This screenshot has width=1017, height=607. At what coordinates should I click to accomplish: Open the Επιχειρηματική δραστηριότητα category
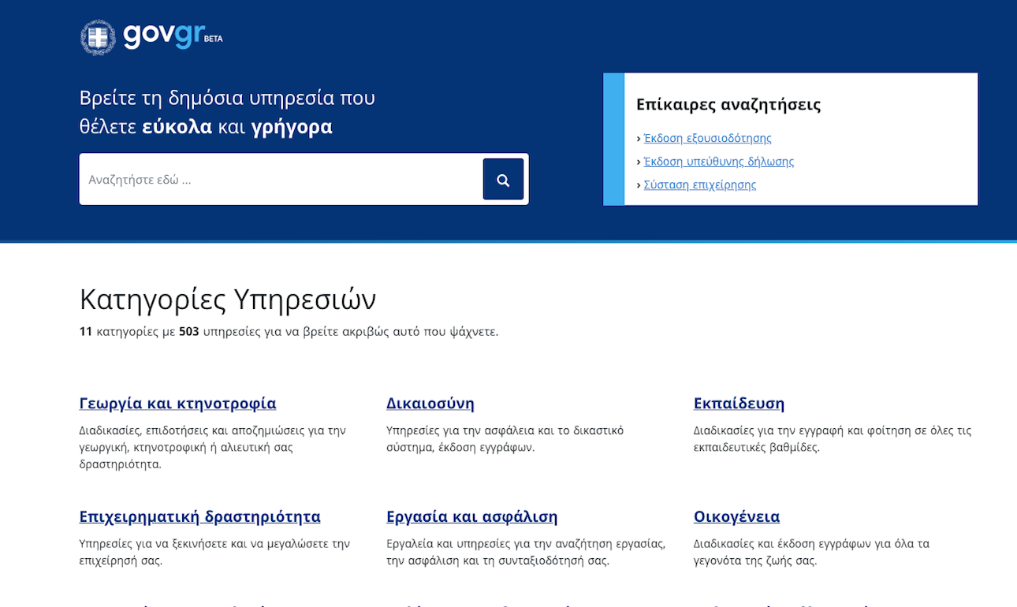(199, 516)
